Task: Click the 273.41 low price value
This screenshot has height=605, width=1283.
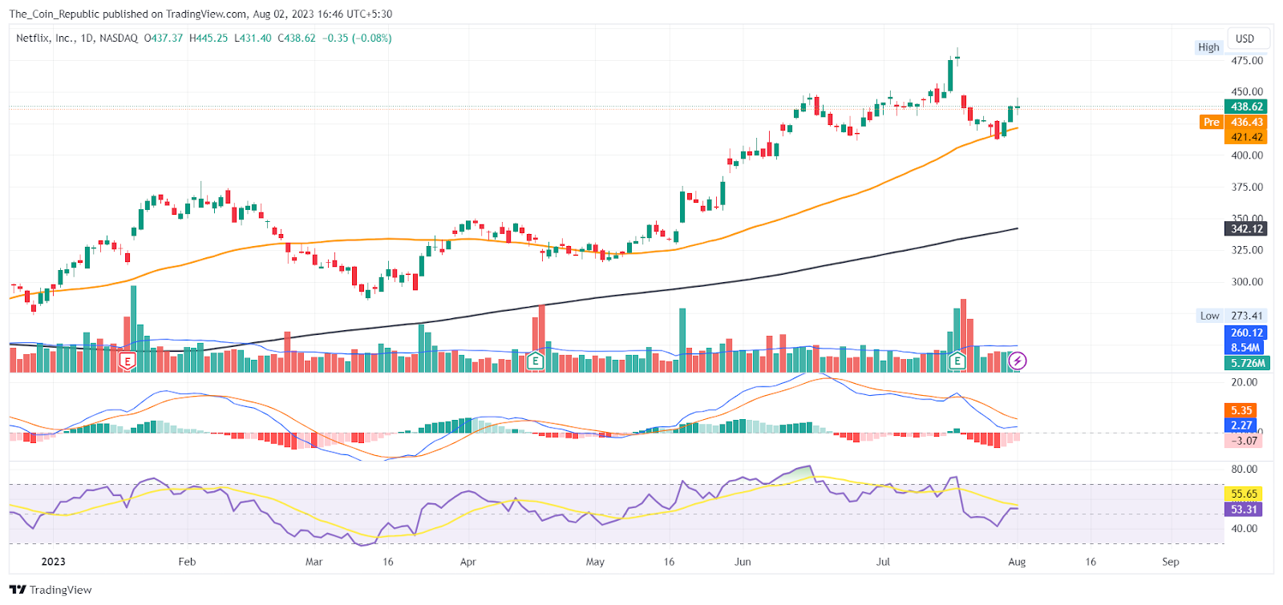Action: point(1247,316)
